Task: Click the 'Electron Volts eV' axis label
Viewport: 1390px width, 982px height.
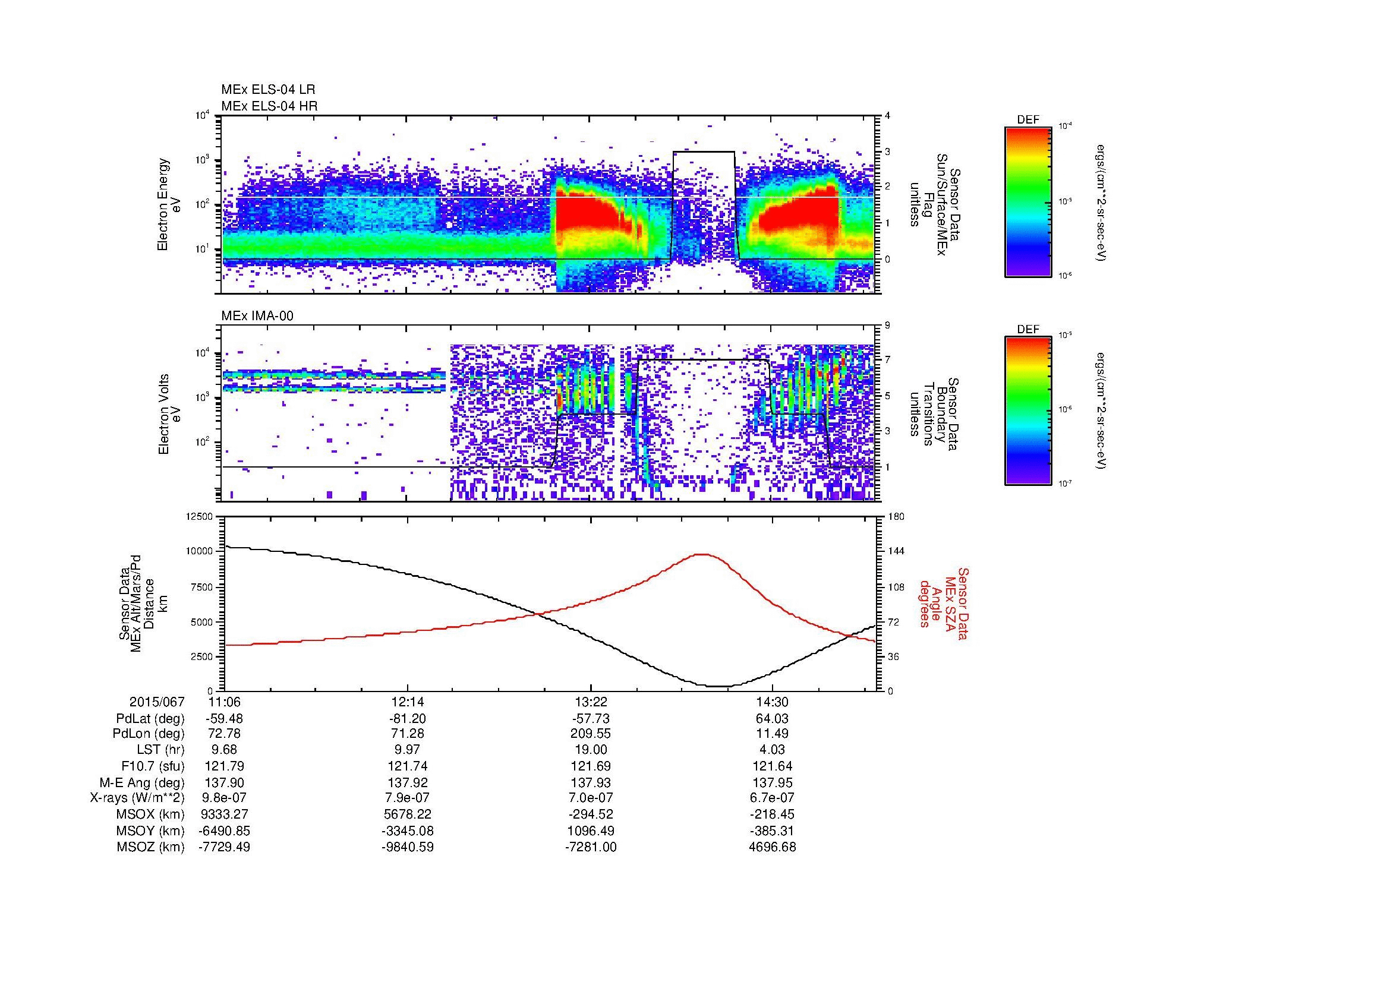Action: pyautogui.click(x=169, y=414)
